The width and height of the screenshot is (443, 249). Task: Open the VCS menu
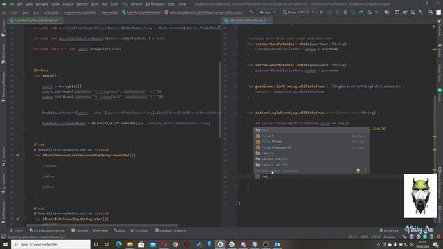125,4
